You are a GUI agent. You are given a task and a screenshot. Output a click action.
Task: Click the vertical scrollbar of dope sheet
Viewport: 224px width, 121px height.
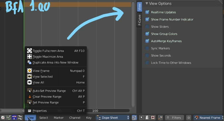pyautogui.click(x=133, y=54)
